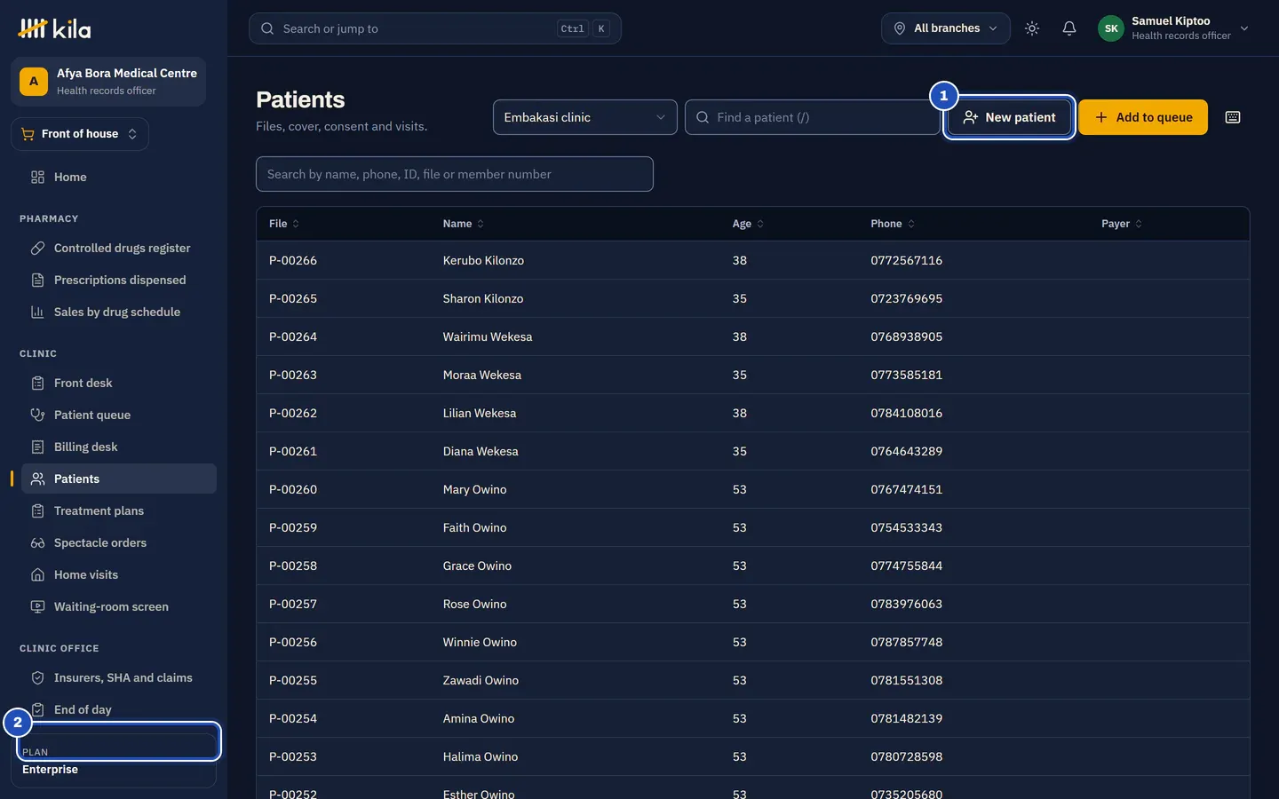Open patient Halima Owino
The width and height of the screenshot is (1279, 799).
pyautogui.click(x=752, y=757)
